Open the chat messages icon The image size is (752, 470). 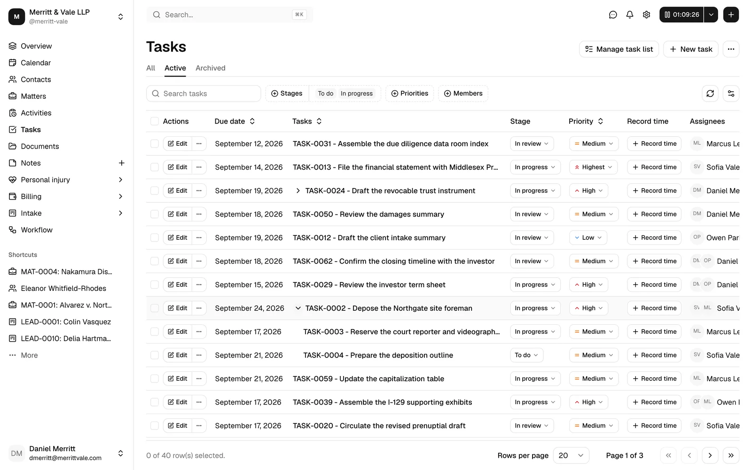[613, 15]
